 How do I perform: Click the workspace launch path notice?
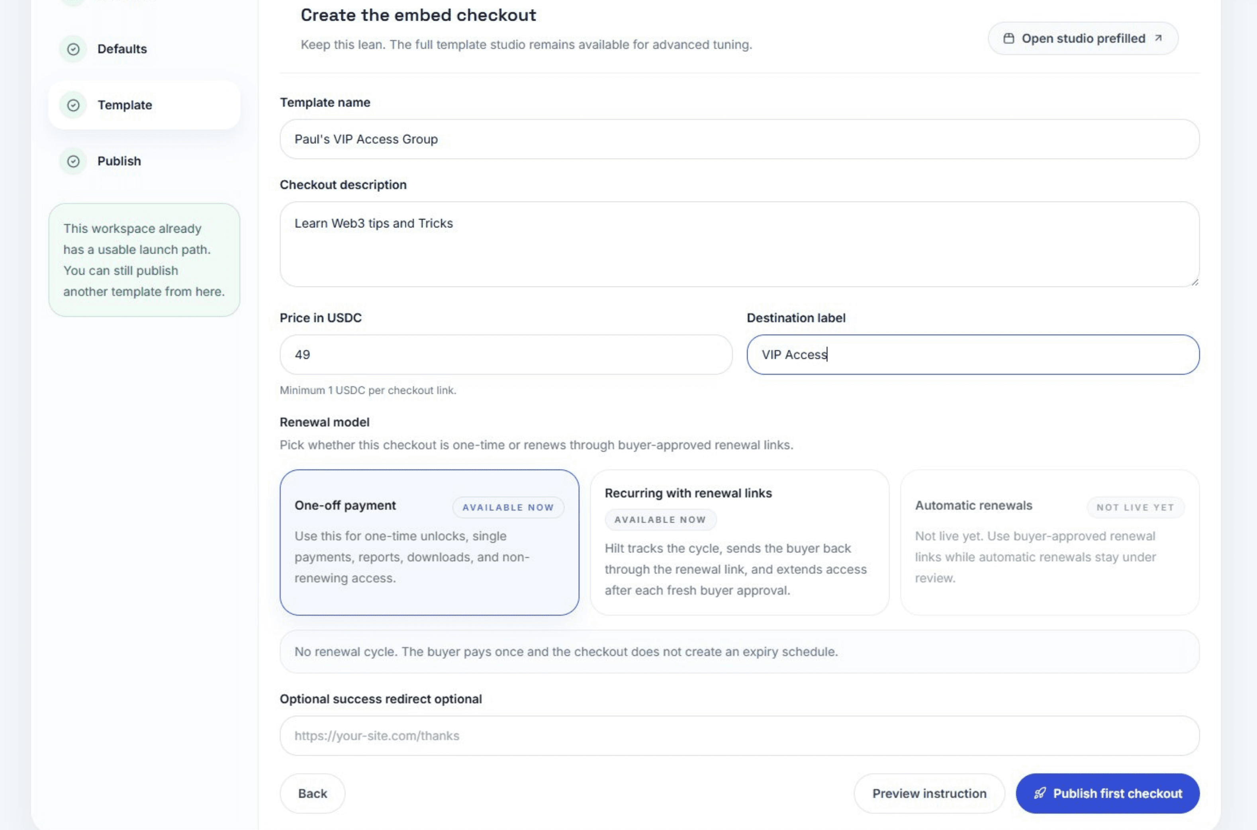144,260
